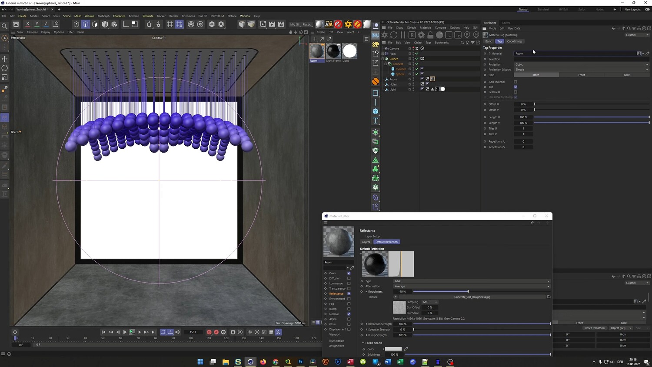Click the record active objects button in timeline
The image size is (652, 367).
209,332
